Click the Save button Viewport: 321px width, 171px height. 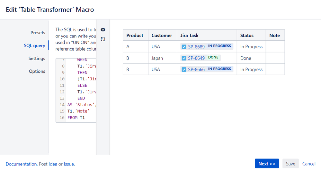tap(290, 164)
